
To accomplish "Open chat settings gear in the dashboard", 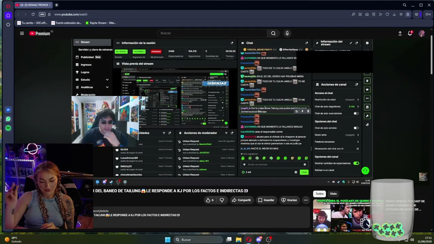I will [296, 172].
